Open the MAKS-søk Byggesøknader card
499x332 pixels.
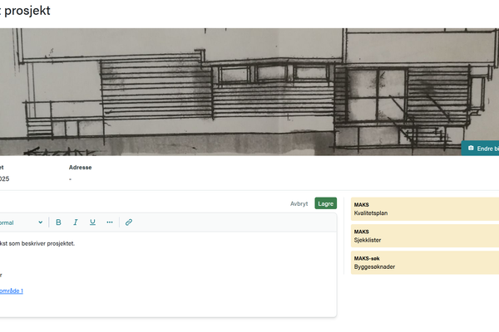pos(425,263)
